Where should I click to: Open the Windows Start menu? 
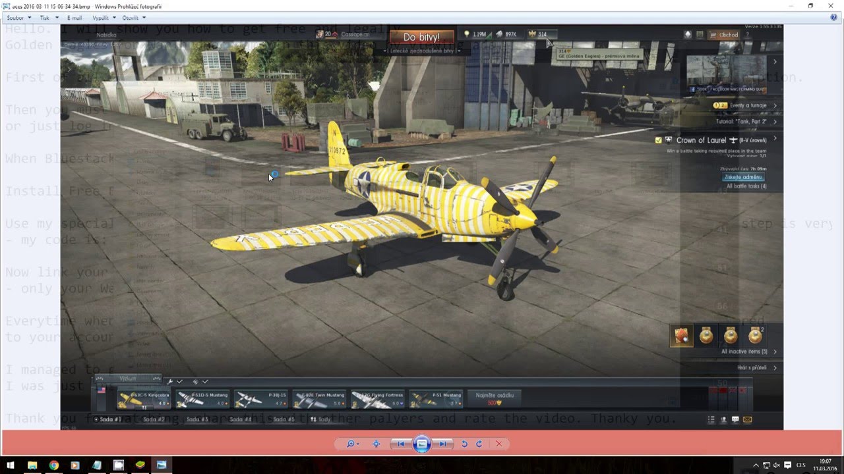(x=11, y=465)
